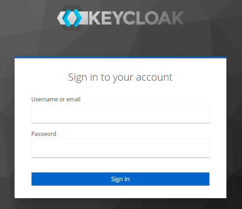Image resolution: width=242 pixels, height=209 pixels.
Task: Click the left cyan chevron in logo
Action: pos(66,18)
